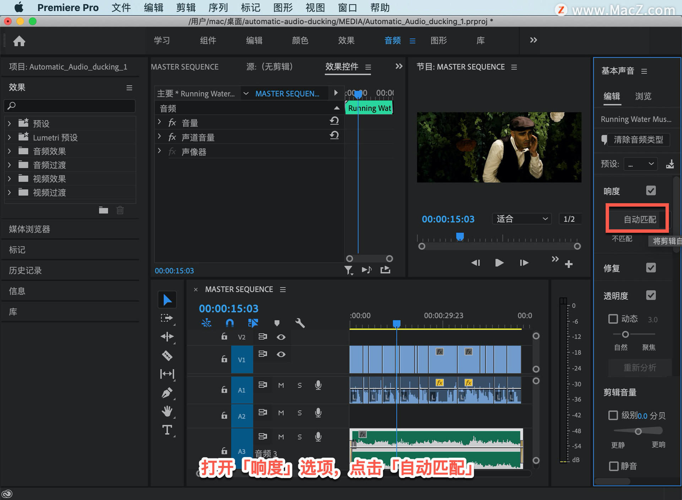Open the 历史记录 panel

tap(25, 270)
